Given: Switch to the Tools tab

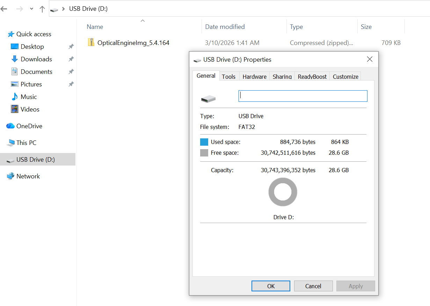Looking at the screenshot, I should [x=229, y=77].
